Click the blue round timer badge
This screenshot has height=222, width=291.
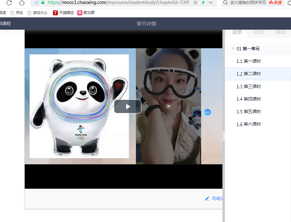207,112
